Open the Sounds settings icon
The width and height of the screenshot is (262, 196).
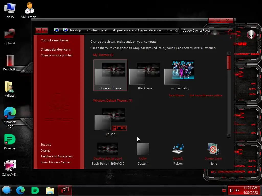pos(178,149)
